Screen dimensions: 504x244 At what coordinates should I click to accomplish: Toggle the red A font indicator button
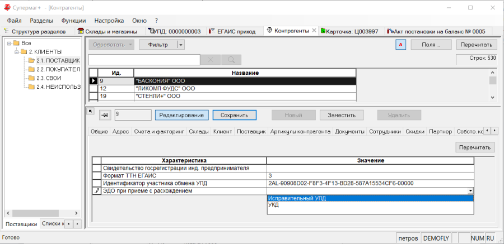click(x=400, y=45)
